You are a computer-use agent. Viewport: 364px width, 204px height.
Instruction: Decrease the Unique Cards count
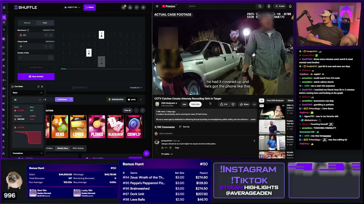tap(46, 46)
